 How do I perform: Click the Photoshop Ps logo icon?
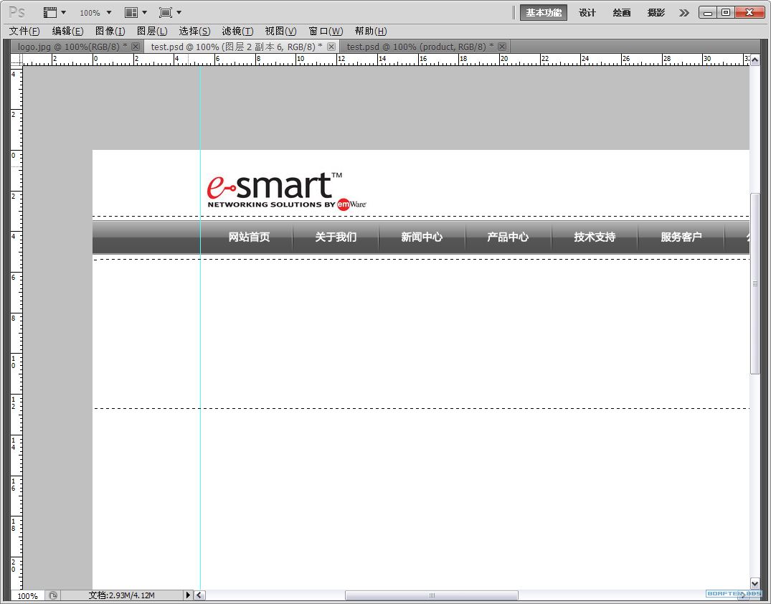point(16,12)
